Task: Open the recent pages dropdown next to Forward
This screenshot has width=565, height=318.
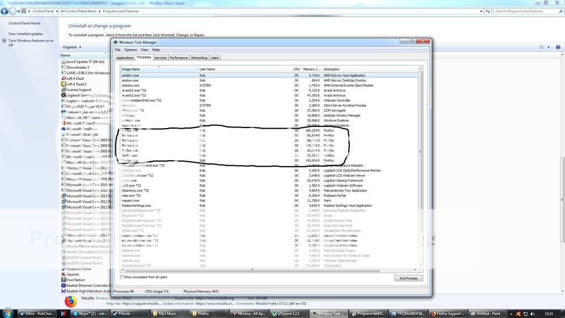Action: click(x=18, y=11)
